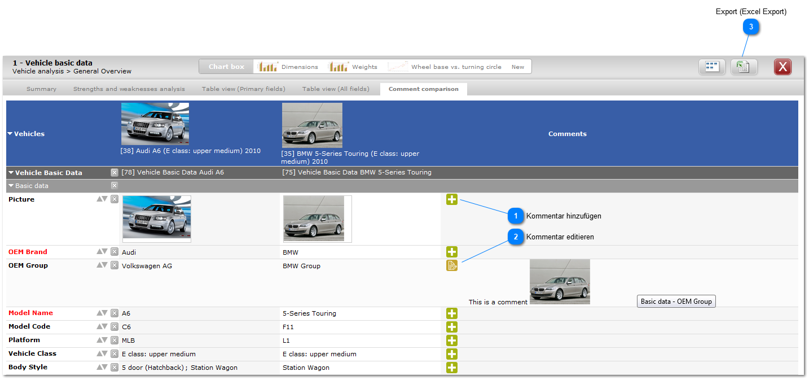Viewport: 809px width, 380px height.
Task: Move the Model Code row down
Action: tap(105, 326)
